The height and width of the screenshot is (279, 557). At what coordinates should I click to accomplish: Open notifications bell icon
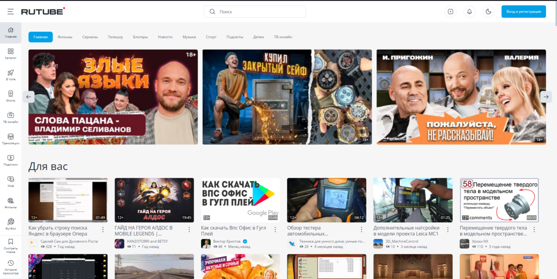[469, 12]
